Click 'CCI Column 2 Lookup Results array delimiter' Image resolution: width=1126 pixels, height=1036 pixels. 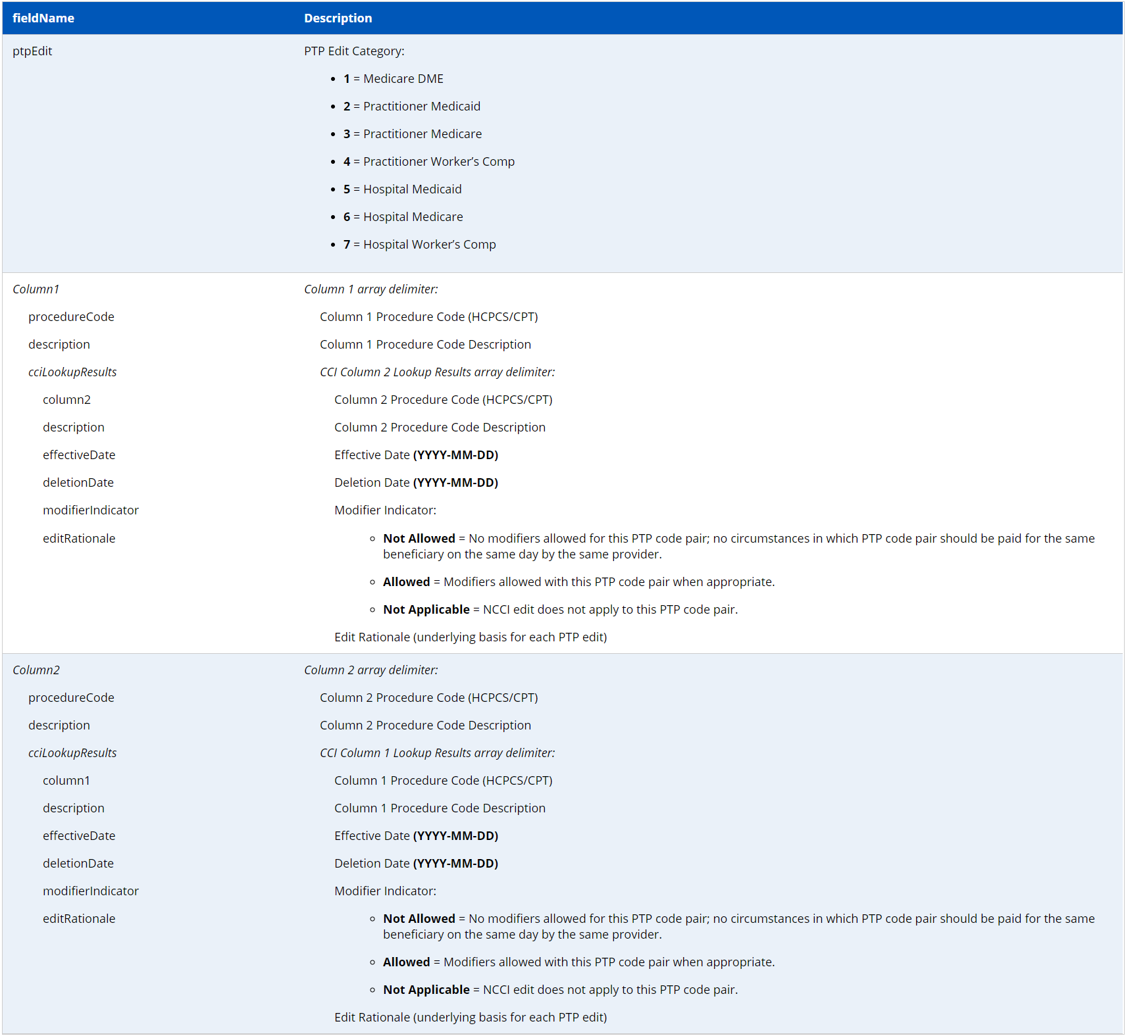437,372
